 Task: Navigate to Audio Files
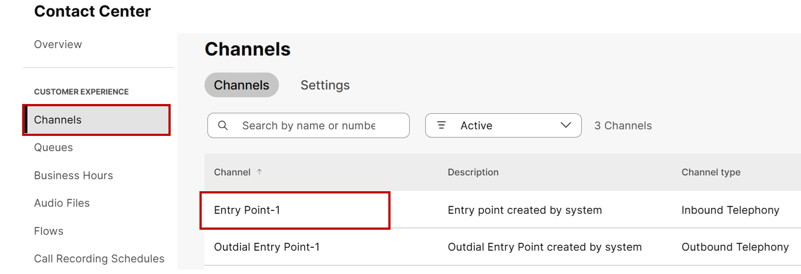coord(62,203)
